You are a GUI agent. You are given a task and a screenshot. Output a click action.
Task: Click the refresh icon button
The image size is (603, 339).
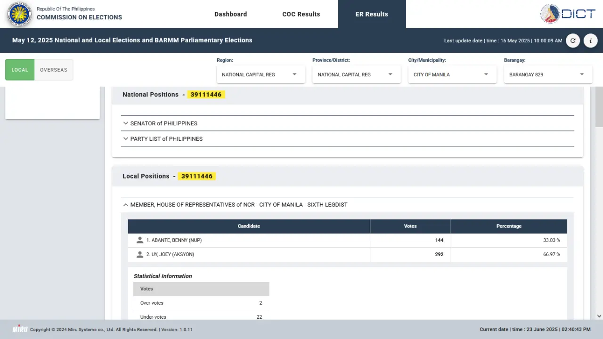(573, 40)
